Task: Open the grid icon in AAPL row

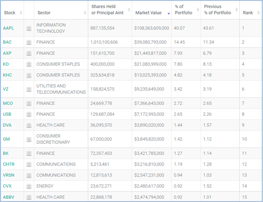Action: click(29, 29)
